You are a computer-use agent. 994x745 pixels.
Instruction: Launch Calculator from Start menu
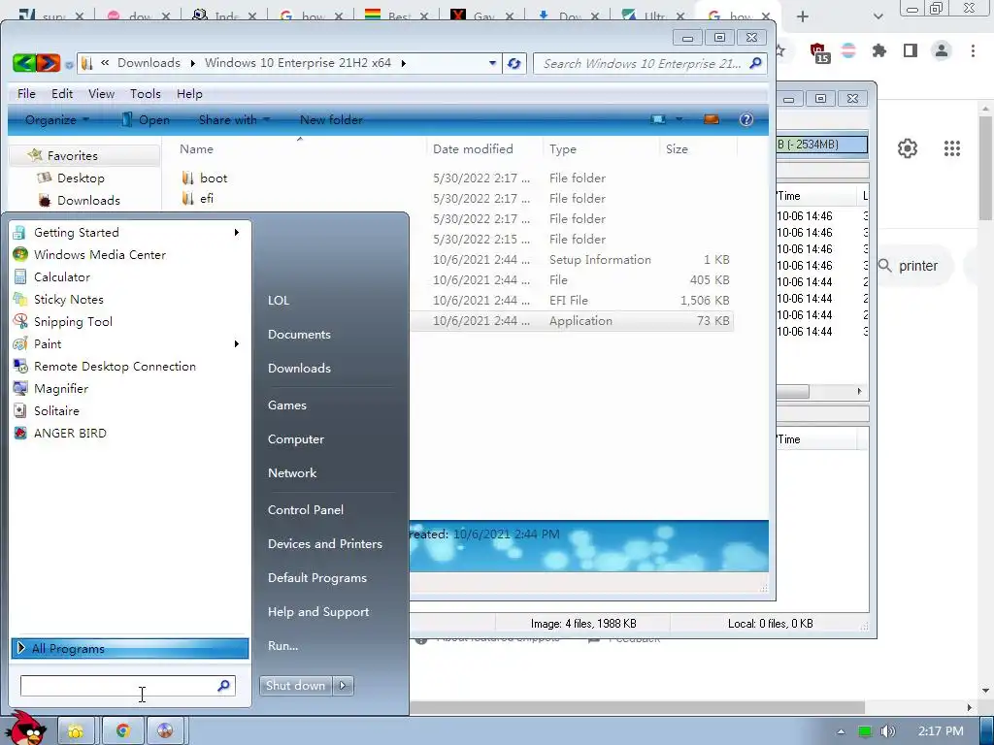61,276
